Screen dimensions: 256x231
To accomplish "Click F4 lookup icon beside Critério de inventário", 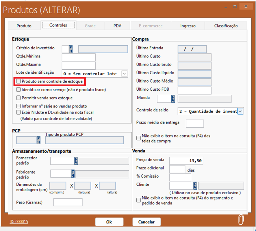I will click(x=71, y=49).
